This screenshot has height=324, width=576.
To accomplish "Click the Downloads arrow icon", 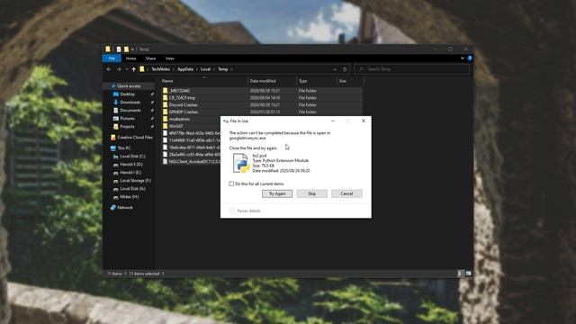I will 116,102.
